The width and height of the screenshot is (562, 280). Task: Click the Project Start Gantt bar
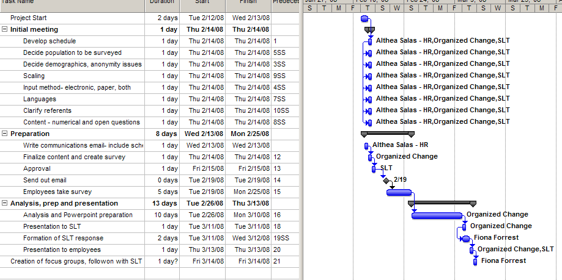coord(365,18)
